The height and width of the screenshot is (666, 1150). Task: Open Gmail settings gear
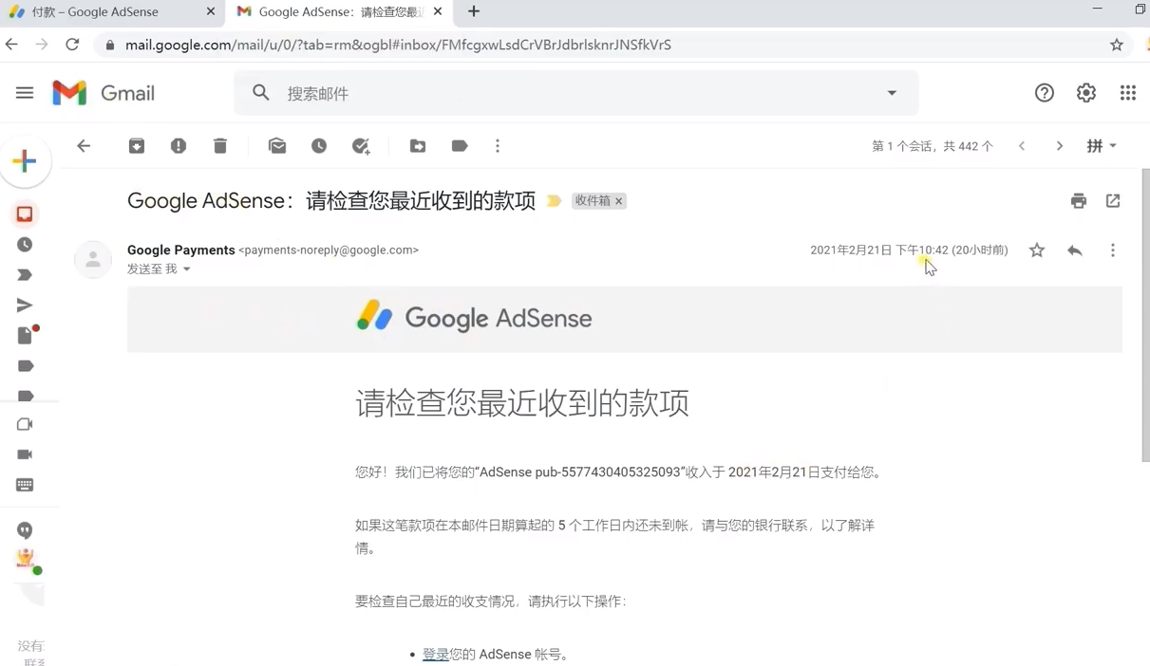(1086, 93)
